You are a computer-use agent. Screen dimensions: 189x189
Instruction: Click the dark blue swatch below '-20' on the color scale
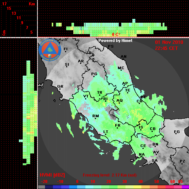(x=49, y=187)
